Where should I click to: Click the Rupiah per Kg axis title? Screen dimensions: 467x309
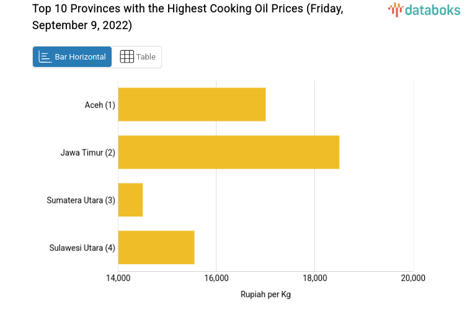(265, 295)
